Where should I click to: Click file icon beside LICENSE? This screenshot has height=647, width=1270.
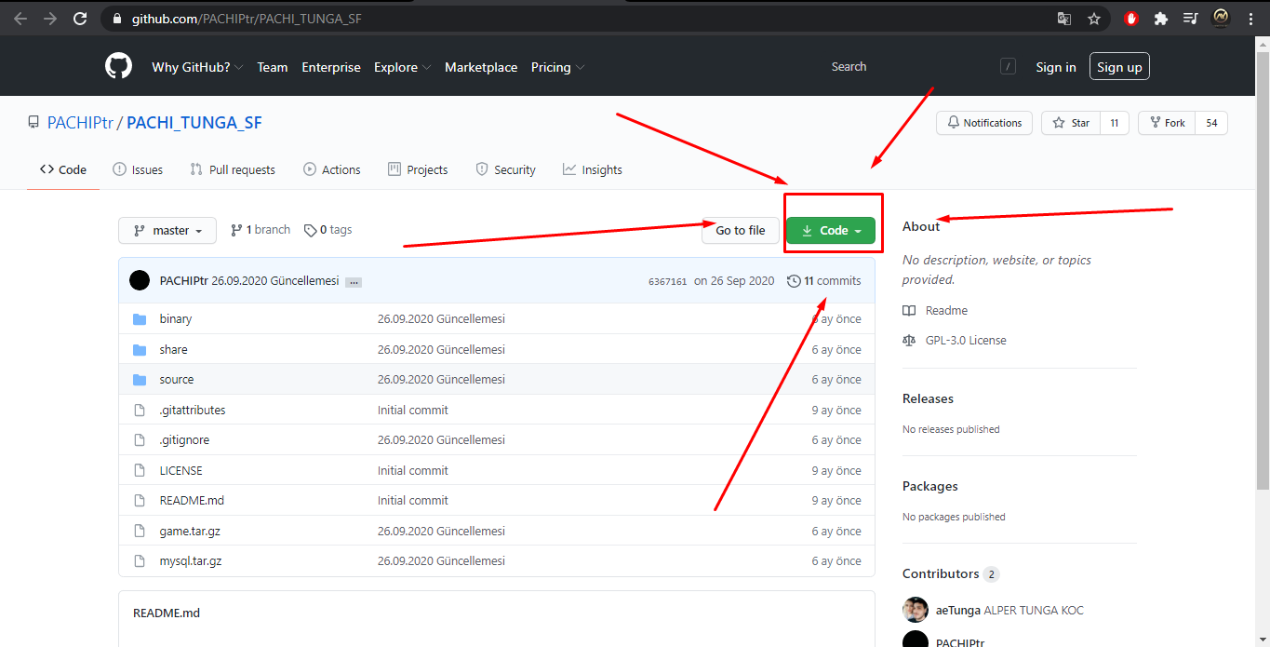pos(140,471)
